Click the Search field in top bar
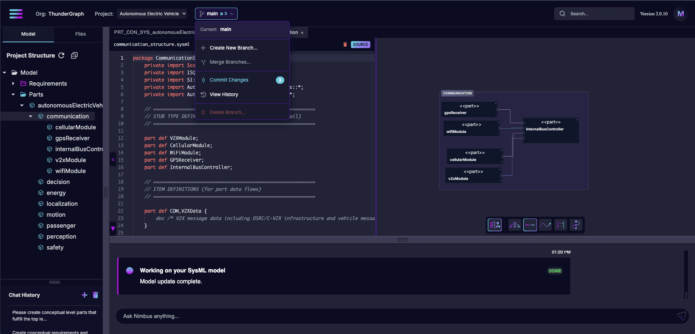695x334 pixels. (x=594, y=13)
